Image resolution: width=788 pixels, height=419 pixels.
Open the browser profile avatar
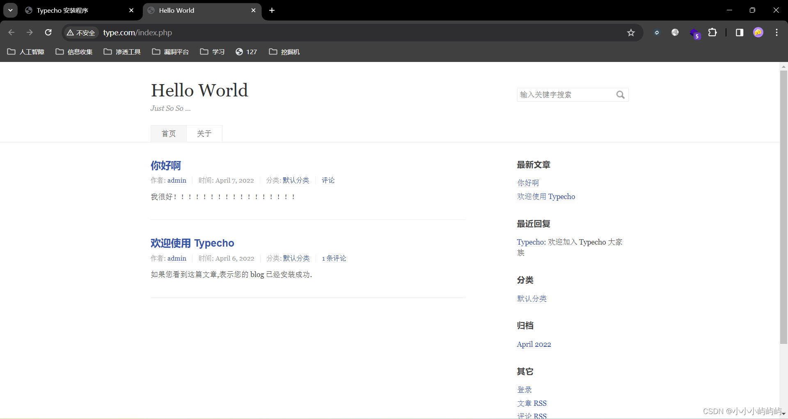[x=758, y=32]
